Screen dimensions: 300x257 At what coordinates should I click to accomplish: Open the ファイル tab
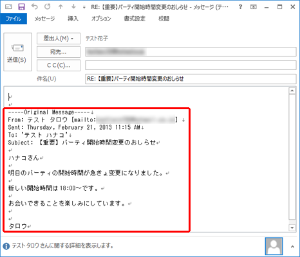(14, 19)
